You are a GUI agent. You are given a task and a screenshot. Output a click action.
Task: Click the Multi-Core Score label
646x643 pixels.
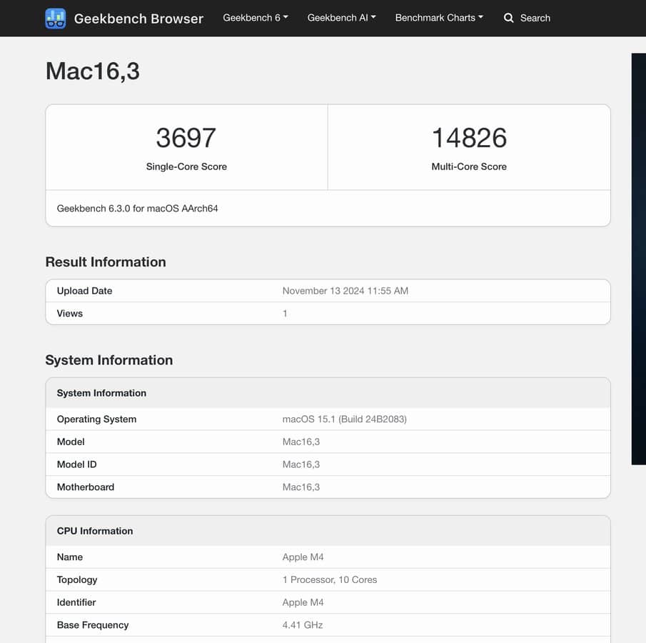(469, 166)
